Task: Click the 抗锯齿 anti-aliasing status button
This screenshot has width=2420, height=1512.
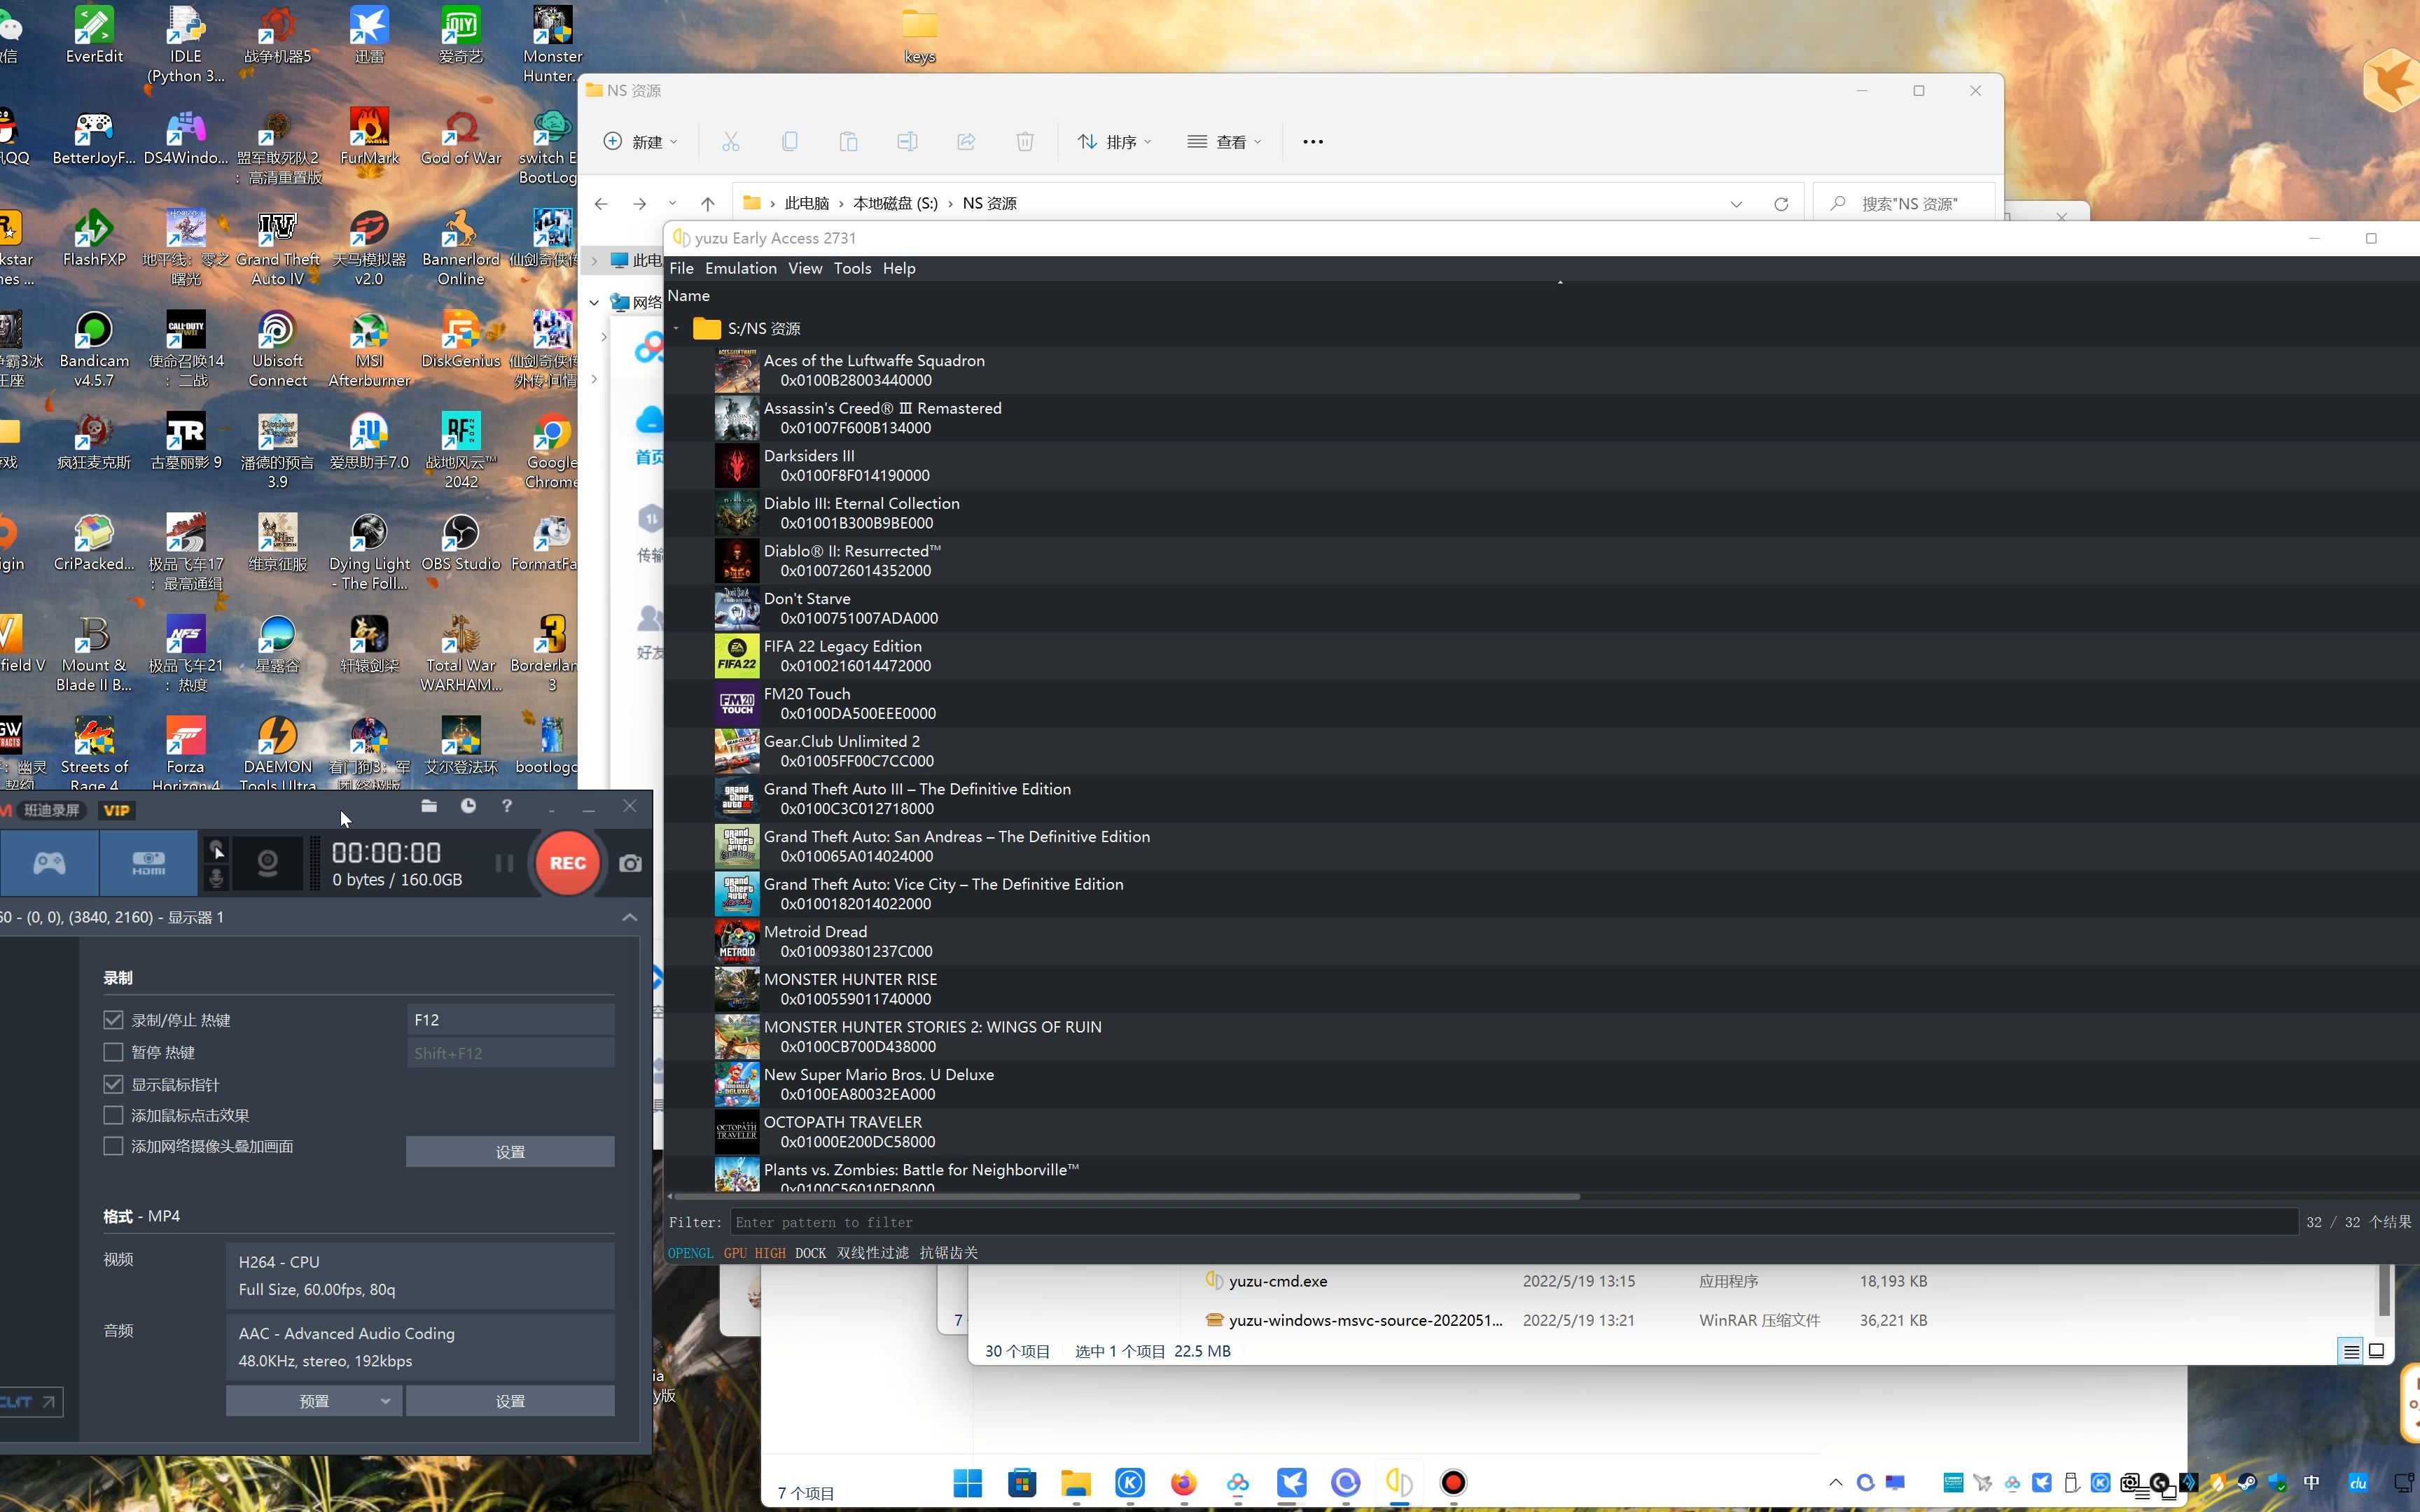Action: pyautogui.click(x=948, y=1253)
